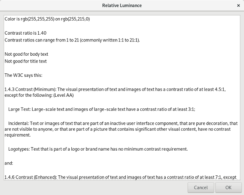Click the 'and:' text line
This screenshot has height=195, width=244.
tap(9, 163)
